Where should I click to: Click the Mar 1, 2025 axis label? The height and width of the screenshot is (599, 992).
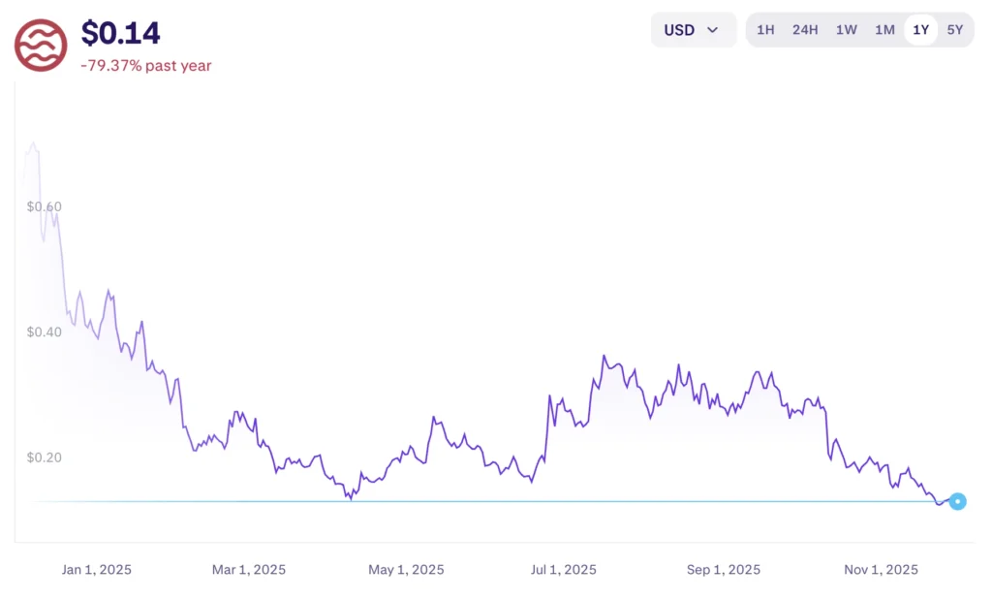[249, 570]
